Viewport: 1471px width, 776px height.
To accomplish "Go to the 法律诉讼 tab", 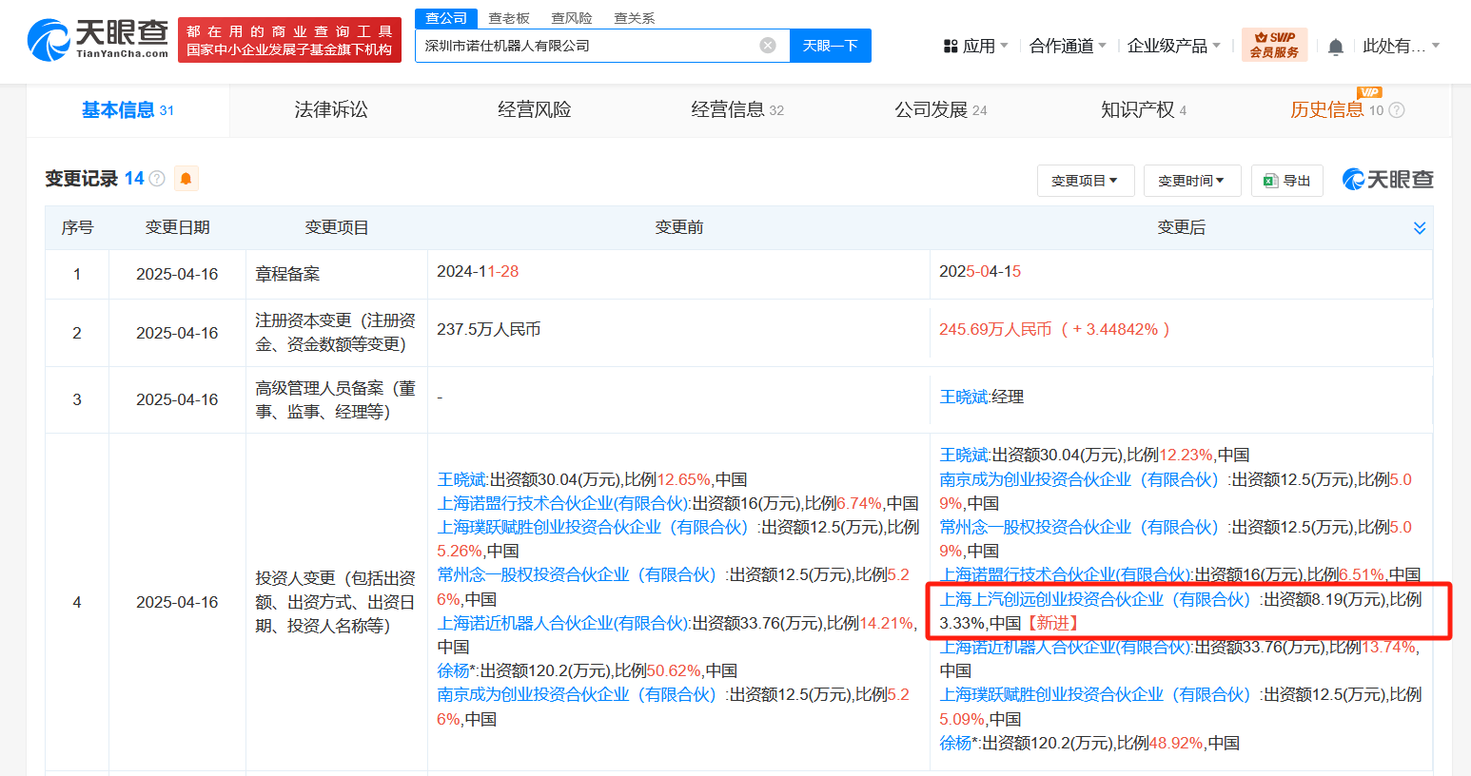I will tap(331, 110).
